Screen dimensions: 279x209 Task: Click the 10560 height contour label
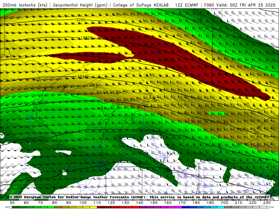[x=139, y=130]
